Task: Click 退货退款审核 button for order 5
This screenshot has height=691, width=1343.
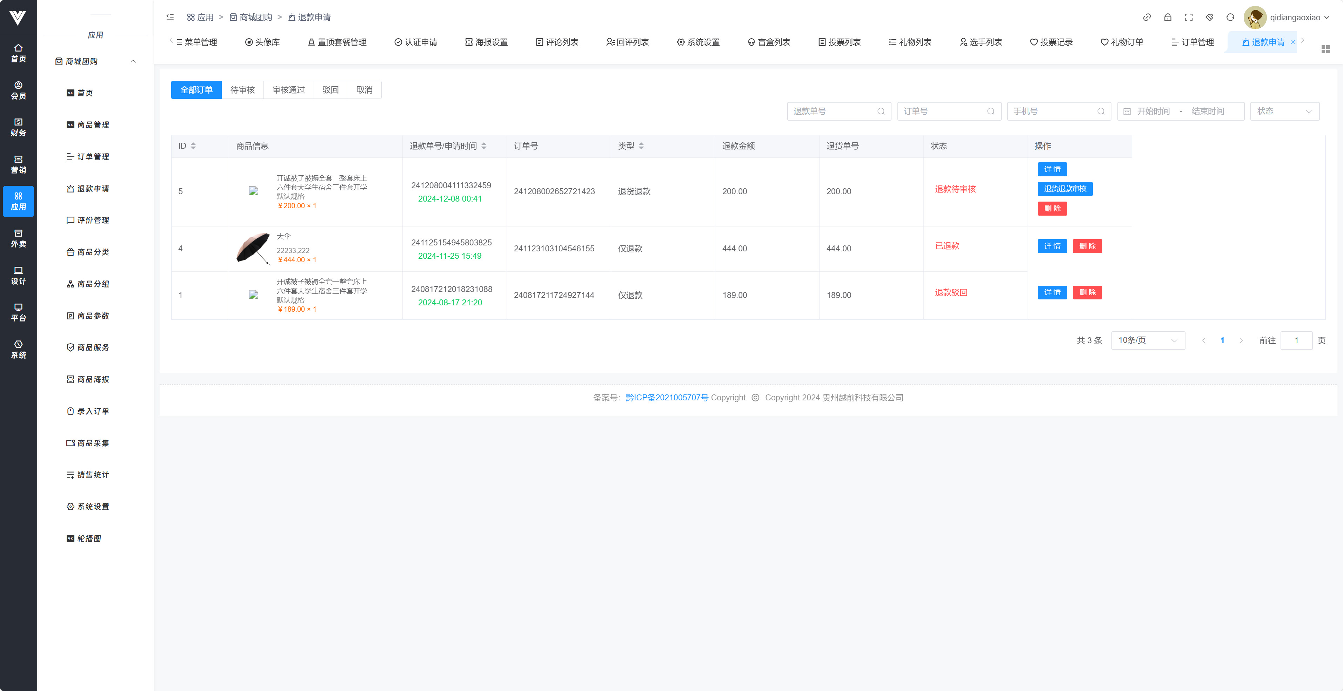Action: coord(1064,189)
